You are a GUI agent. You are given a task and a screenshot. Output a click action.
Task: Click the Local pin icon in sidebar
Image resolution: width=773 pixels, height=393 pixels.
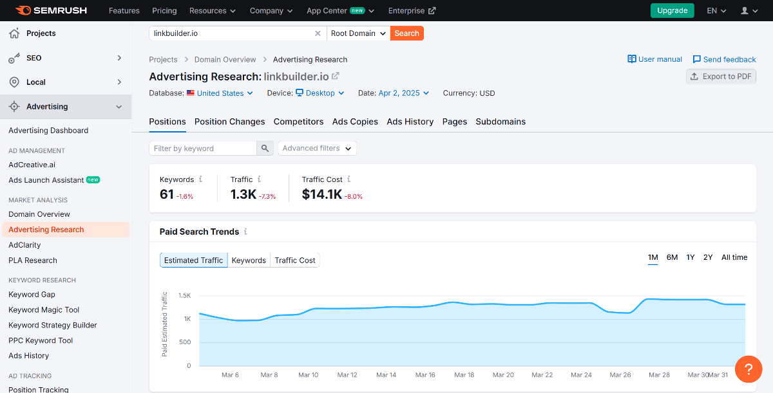14,82
